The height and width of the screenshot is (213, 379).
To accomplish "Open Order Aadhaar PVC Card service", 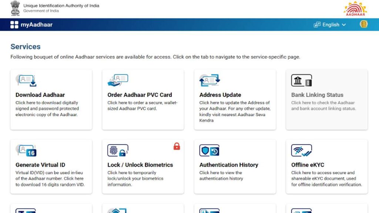I will pyautogui.click(x=143, y=100).
